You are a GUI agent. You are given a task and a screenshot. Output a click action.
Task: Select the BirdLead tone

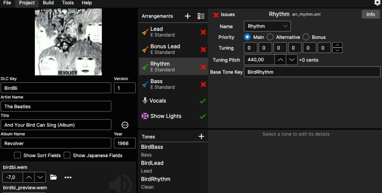point(152,163)
